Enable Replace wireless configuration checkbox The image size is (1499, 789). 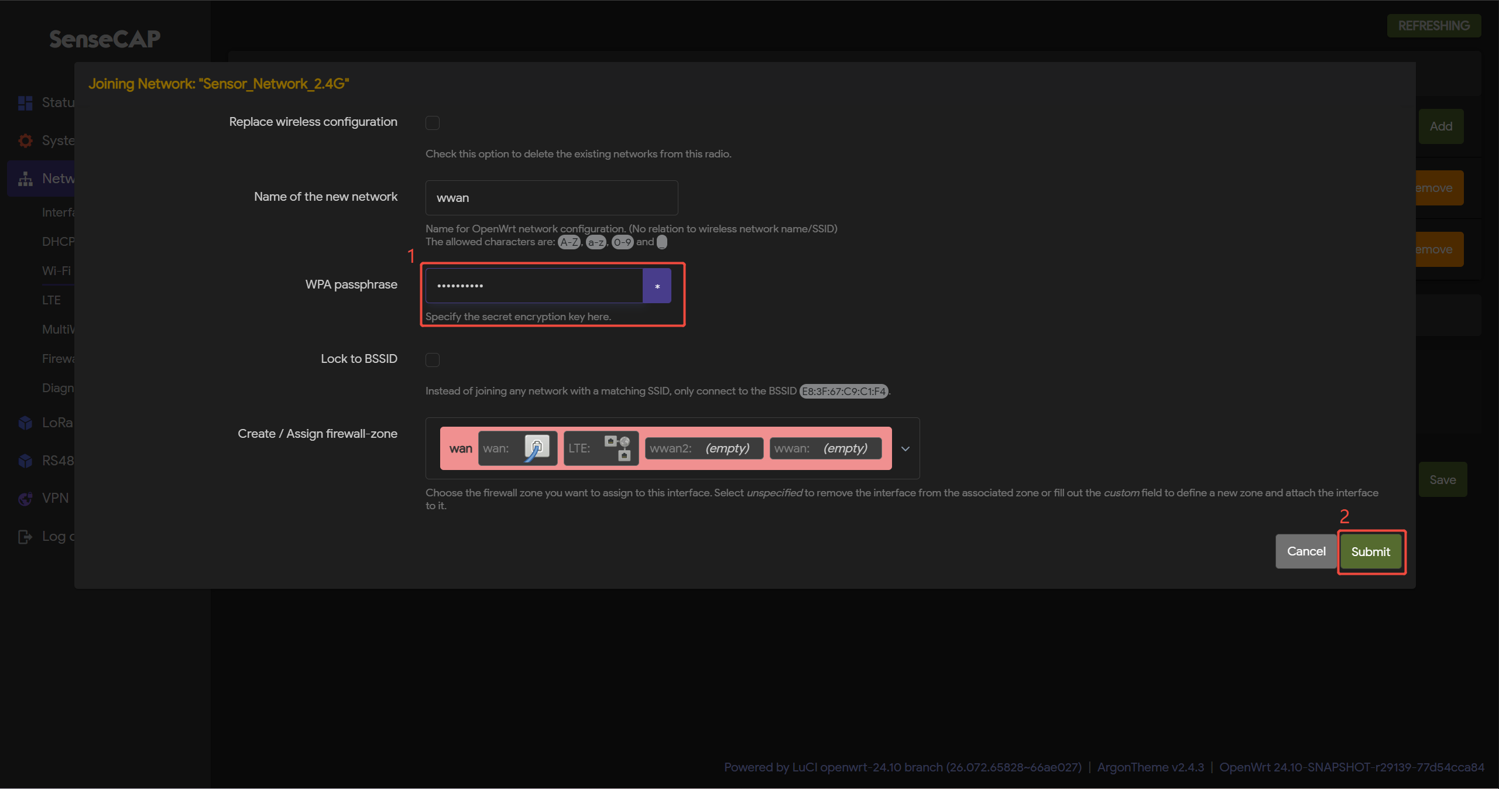click(x=433, y=122)
